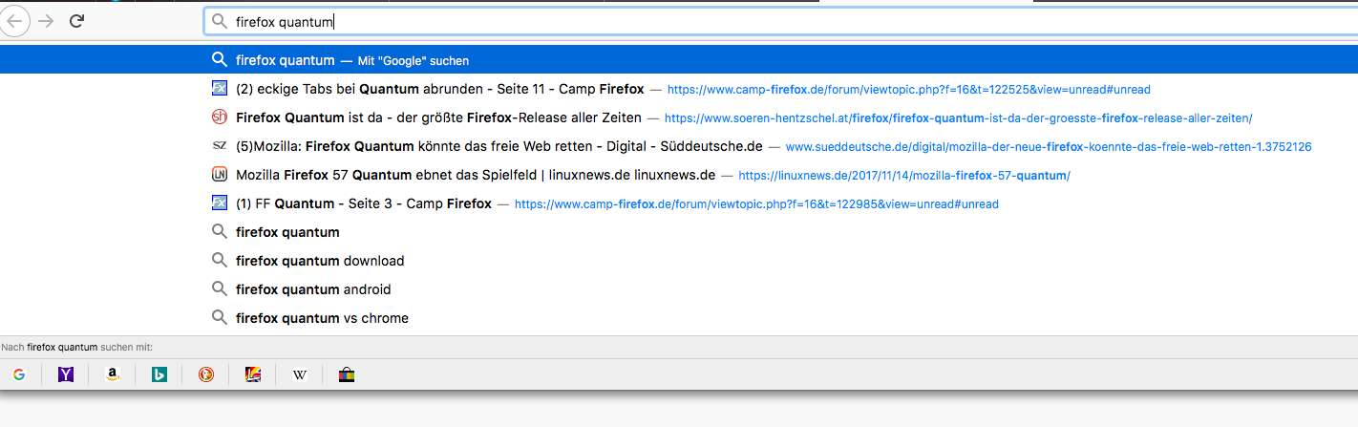
Task: Reload the current page
Action: coord(77,21)
